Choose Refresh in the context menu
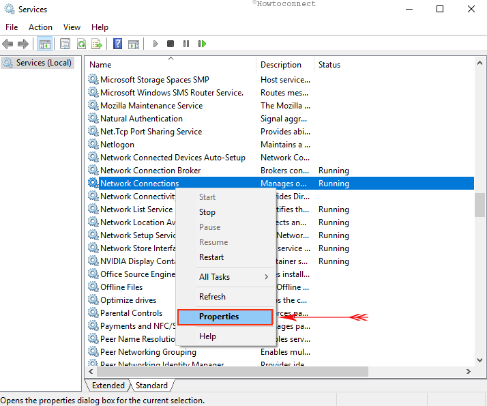Viewport: 487px width, 406px height. click(226, 297)
